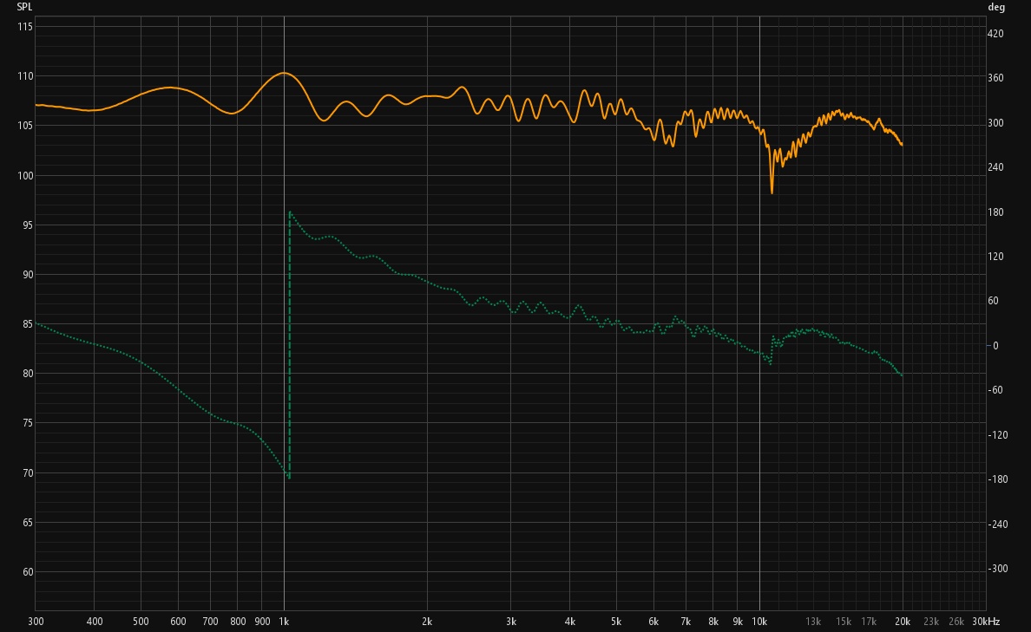1031x632 pixels.
Task: Pick the 6k frequency axis label
Action: (653, 622)
